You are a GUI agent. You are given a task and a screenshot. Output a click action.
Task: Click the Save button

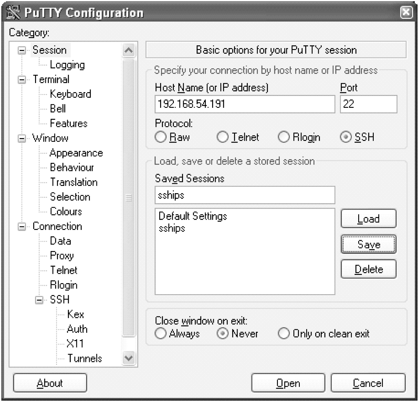point(368,245)
